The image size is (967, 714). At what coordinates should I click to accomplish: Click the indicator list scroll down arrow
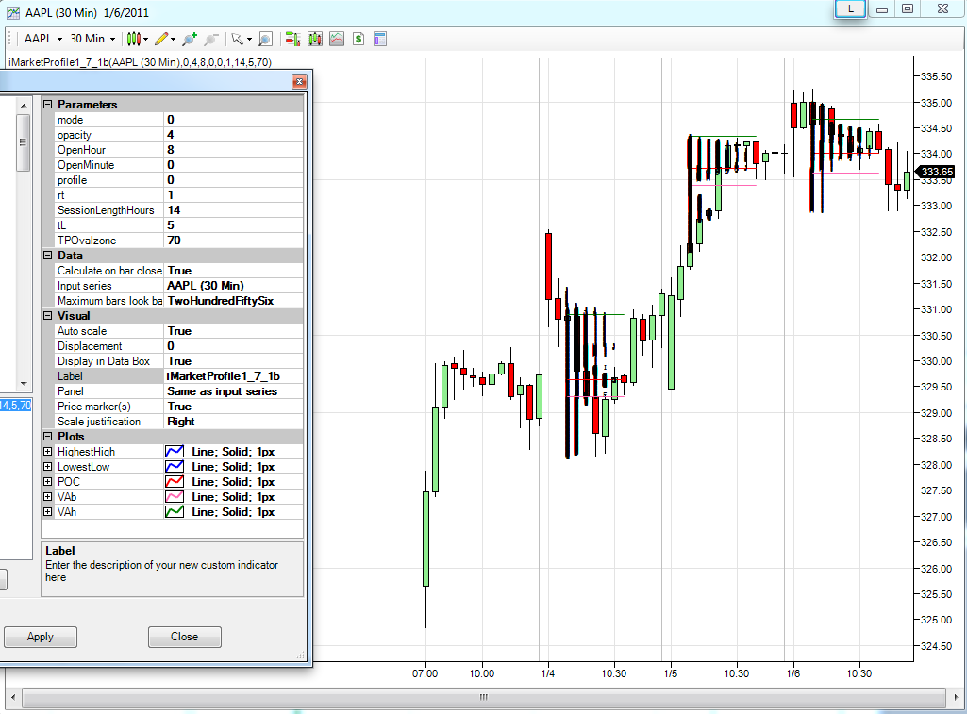pyautogui.click(x=24, y=384)
